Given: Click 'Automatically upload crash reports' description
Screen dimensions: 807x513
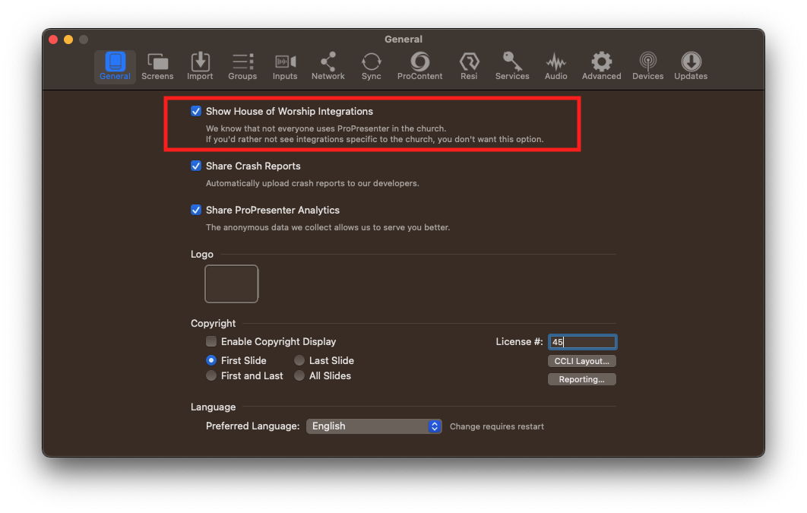Looking at the screenshot, I should (312, 183).
